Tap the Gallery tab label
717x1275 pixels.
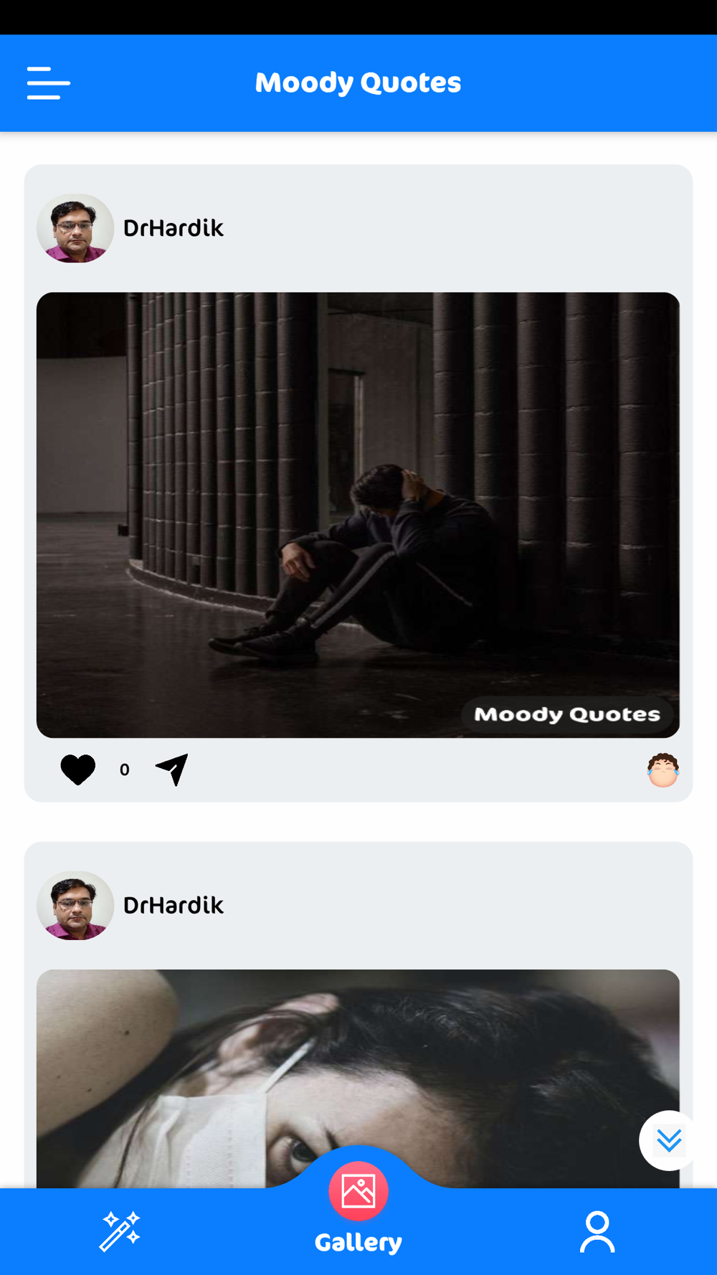click(x=358, y=1242)
